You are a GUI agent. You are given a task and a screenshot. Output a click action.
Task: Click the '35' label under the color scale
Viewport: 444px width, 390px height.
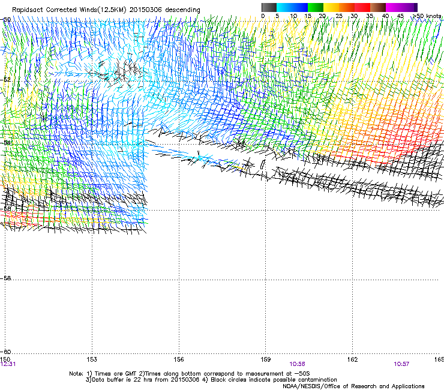370,16
